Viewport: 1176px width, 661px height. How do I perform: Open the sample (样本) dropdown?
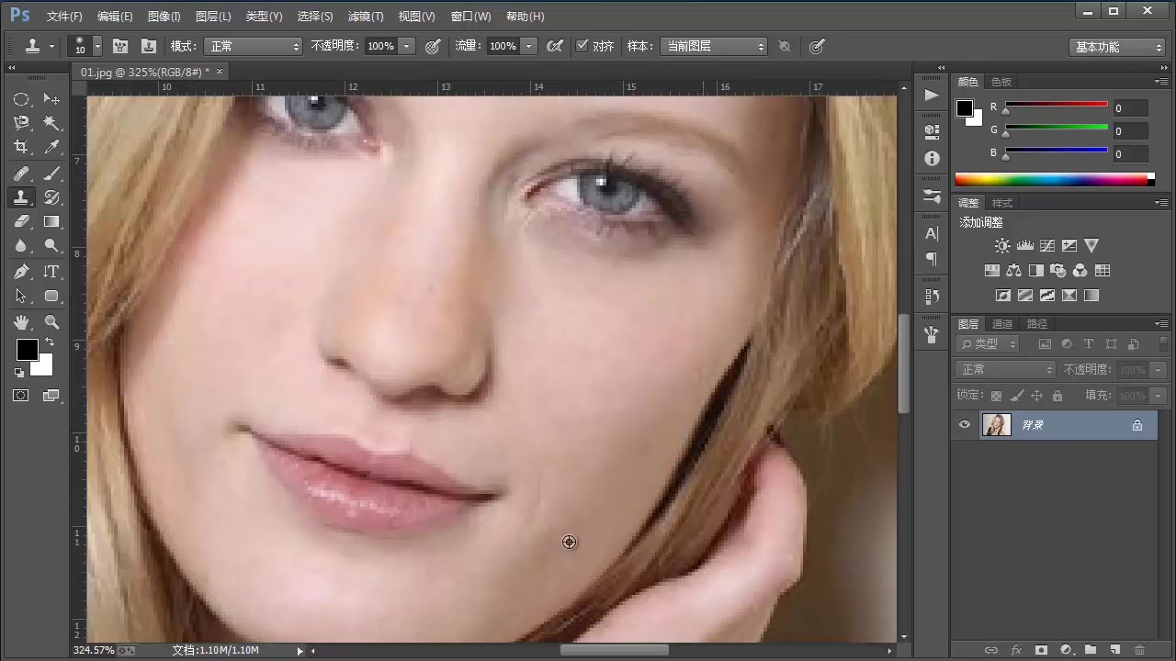713,46
